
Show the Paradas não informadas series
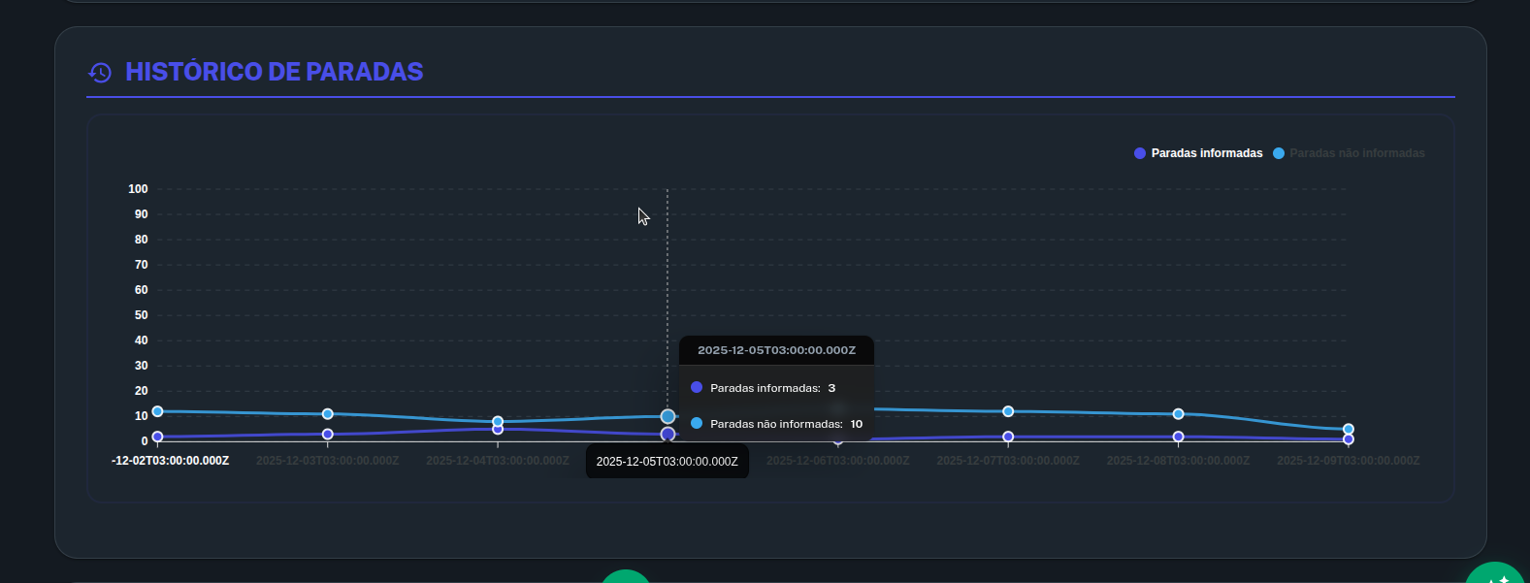pos(1356,153)
